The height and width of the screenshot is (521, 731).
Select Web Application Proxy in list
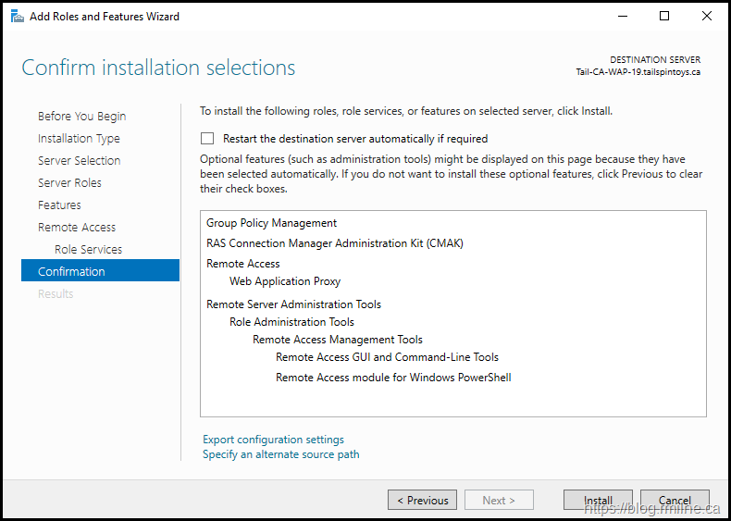point(285,281)
